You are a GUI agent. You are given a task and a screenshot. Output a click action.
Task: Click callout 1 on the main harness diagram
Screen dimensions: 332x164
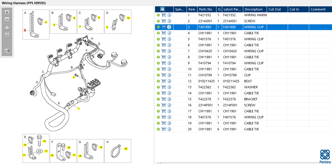(79, 108)
